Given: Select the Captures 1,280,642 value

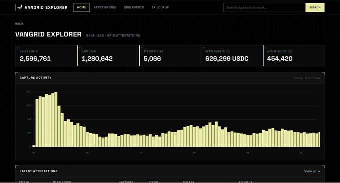Looking at the screenshot, I should (x=97, y=59).
